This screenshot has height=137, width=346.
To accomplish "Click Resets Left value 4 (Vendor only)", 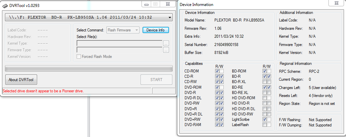I will (x=320, y=96).
